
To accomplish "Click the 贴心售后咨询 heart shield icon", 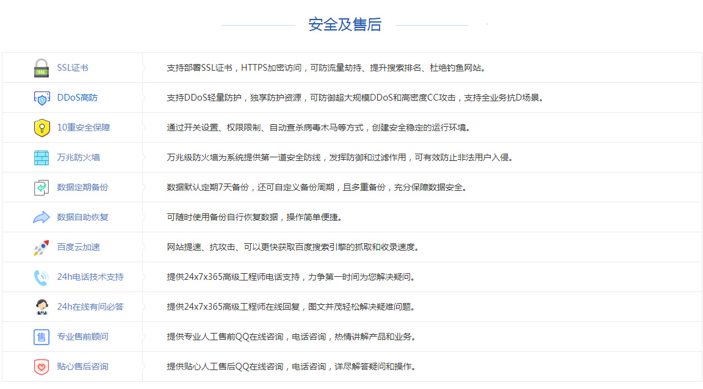I will [41, 366].
